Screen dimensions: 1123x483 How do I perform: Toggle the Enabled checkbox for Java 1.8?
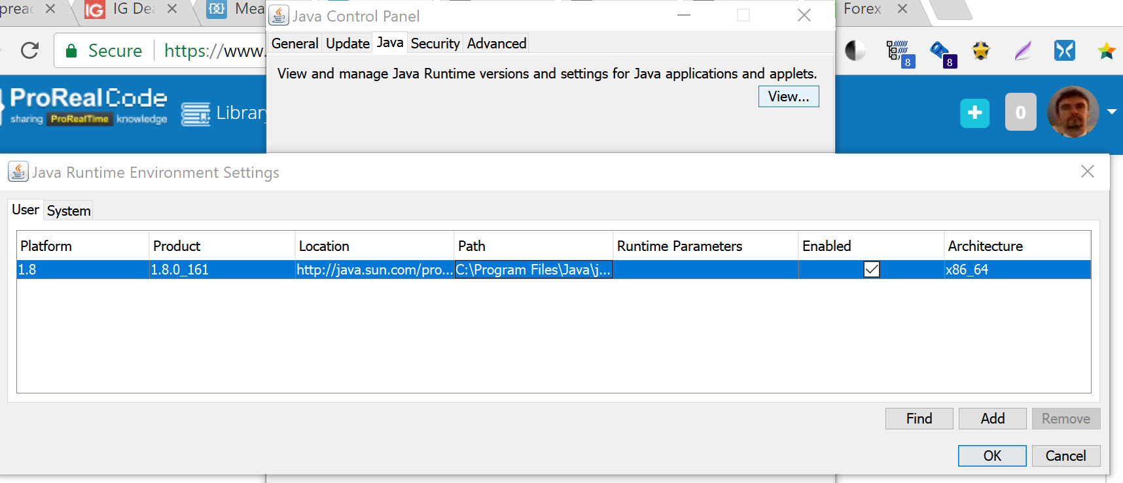tap(872, 269)
